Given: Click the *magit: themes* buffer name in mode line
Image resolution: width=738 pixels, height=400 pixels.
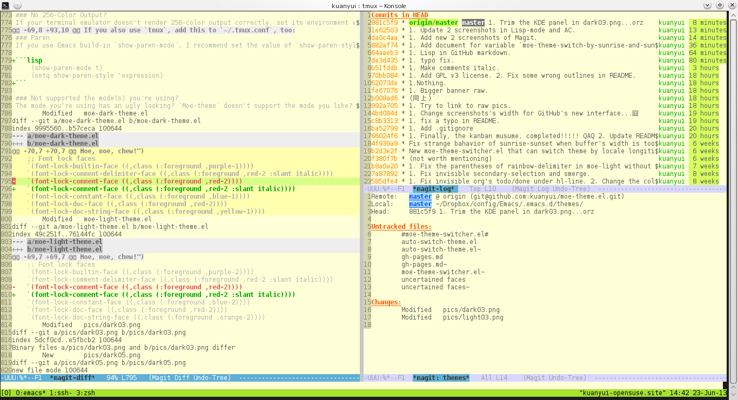Looking at the screenshot, I should [441, 378].
